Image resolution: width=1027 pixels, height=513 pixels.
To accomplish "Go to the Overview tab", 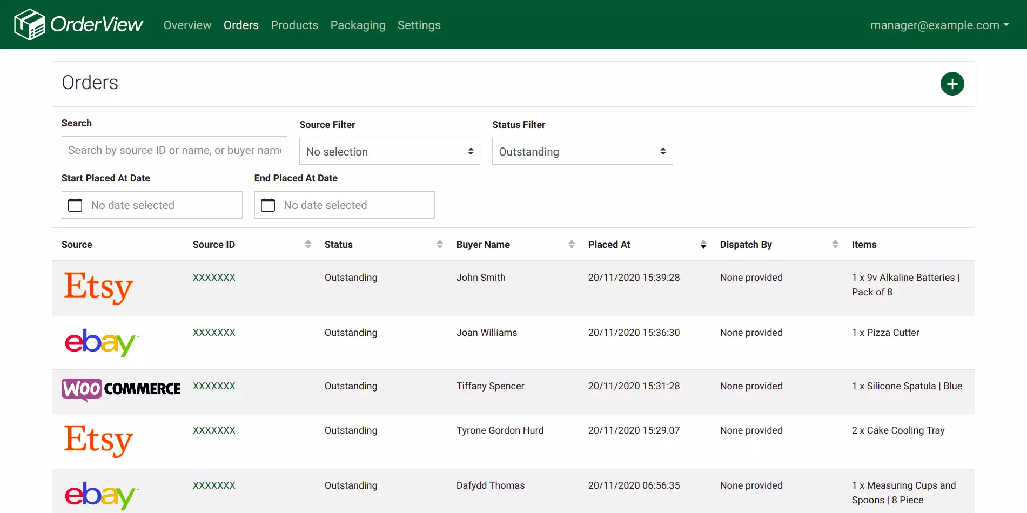I will tap(187, 25).
